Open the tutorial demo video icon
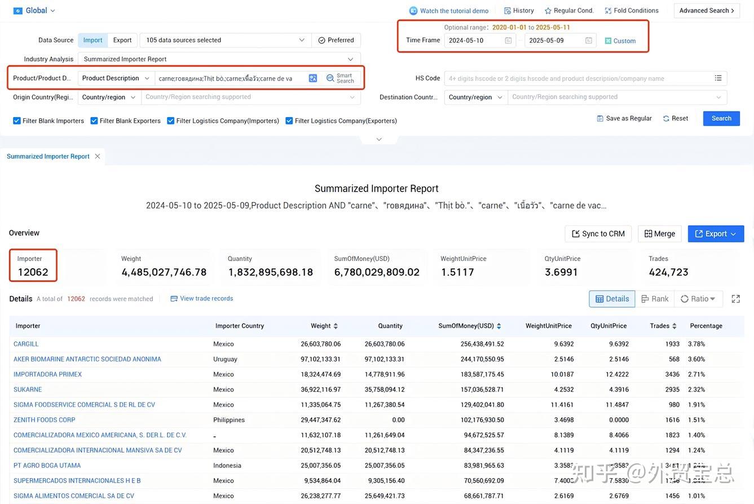The height and width of the screenshot is (504, 754). pyautogui.click(x=413, y=11)
